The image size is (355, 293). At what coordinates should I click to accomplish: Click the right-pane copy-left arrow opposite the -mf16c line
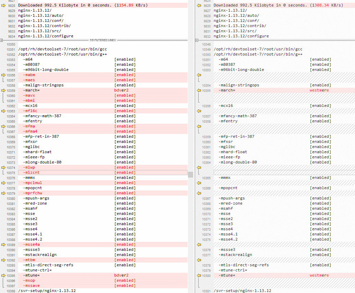(199, 111)
